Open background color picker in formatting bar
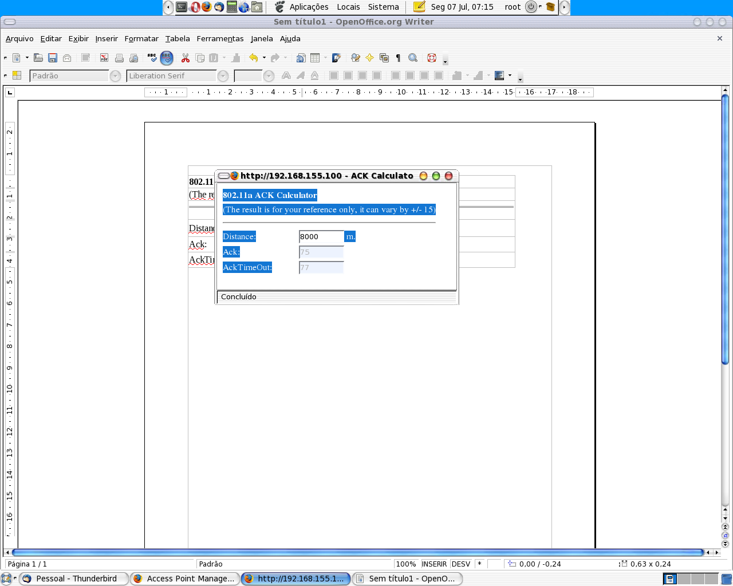 (x=499, y=76)
